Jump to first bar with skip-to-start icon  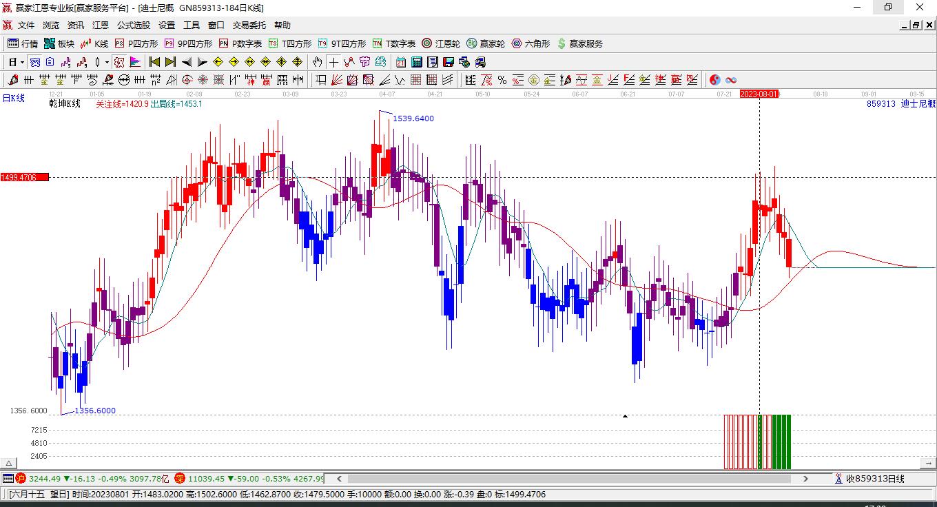[154, 62]
